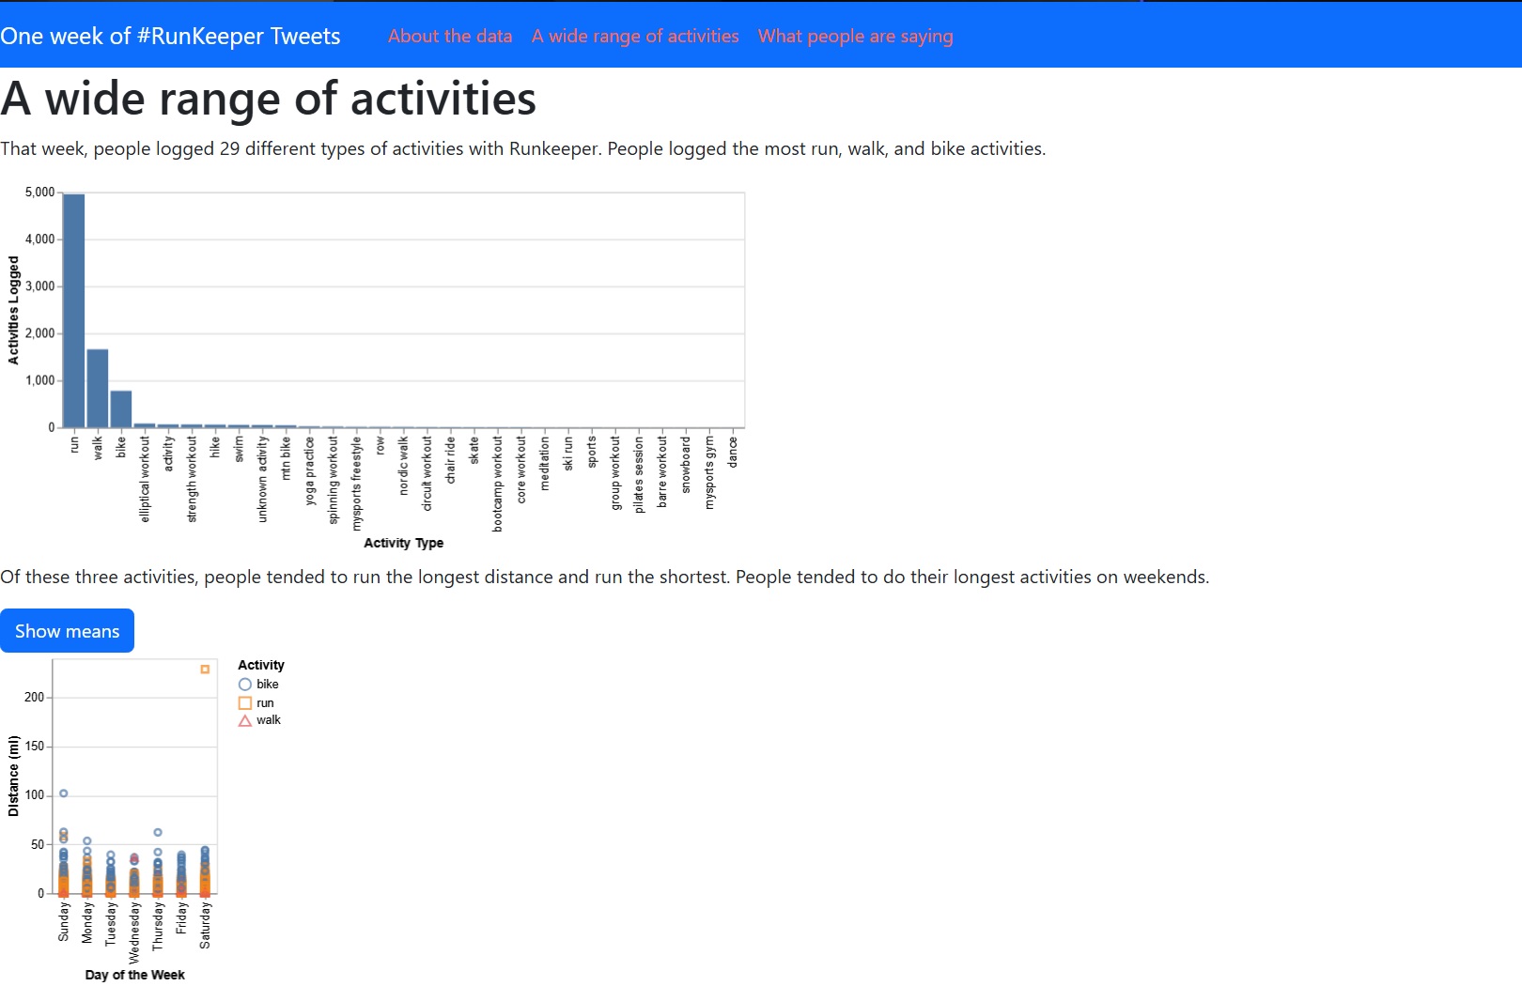Click bike circle symbol in legend
This screenshot has width=1522, height=986.
pos(245,685)
